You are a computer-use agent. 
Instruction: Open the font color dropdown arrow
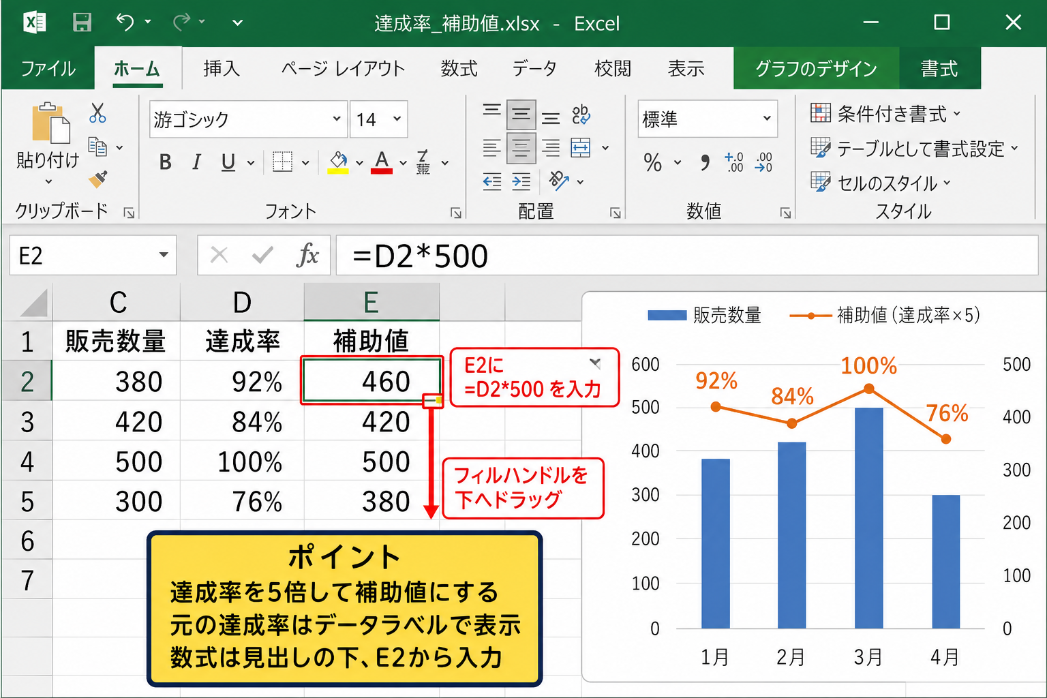(x=403, y=163)
